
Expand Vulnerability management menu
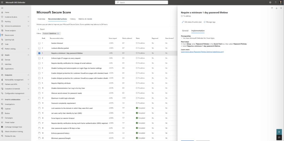[x=29, y=80]
